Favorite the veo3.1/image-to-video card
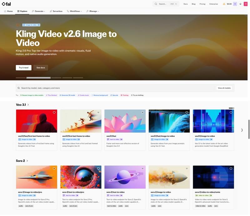Image resolution: width=250 pixels, height=216 pixels. coord(231,112)
